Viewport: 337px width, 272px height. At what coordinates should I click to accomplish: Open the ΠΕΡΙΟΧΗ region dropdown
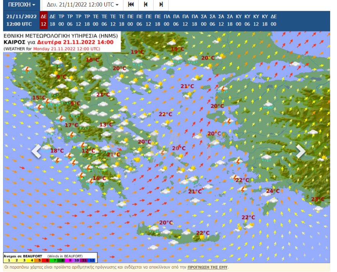pos(21,5)
